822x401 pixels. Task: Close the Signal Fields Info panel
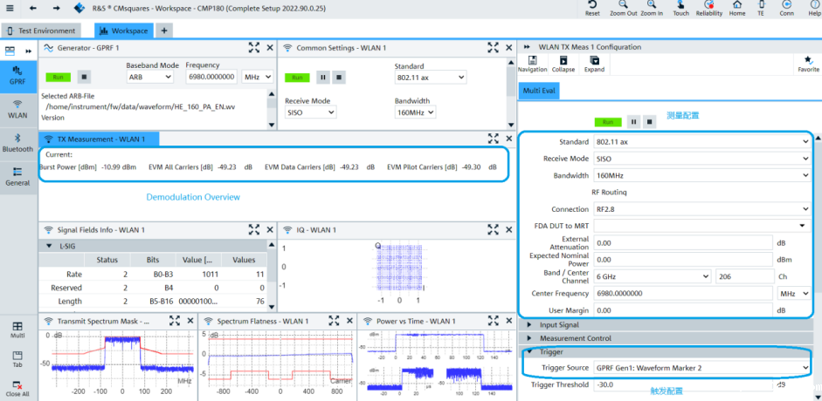(270, 229)
